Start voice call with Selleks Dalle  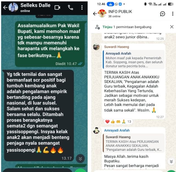[x=70, y=8]
